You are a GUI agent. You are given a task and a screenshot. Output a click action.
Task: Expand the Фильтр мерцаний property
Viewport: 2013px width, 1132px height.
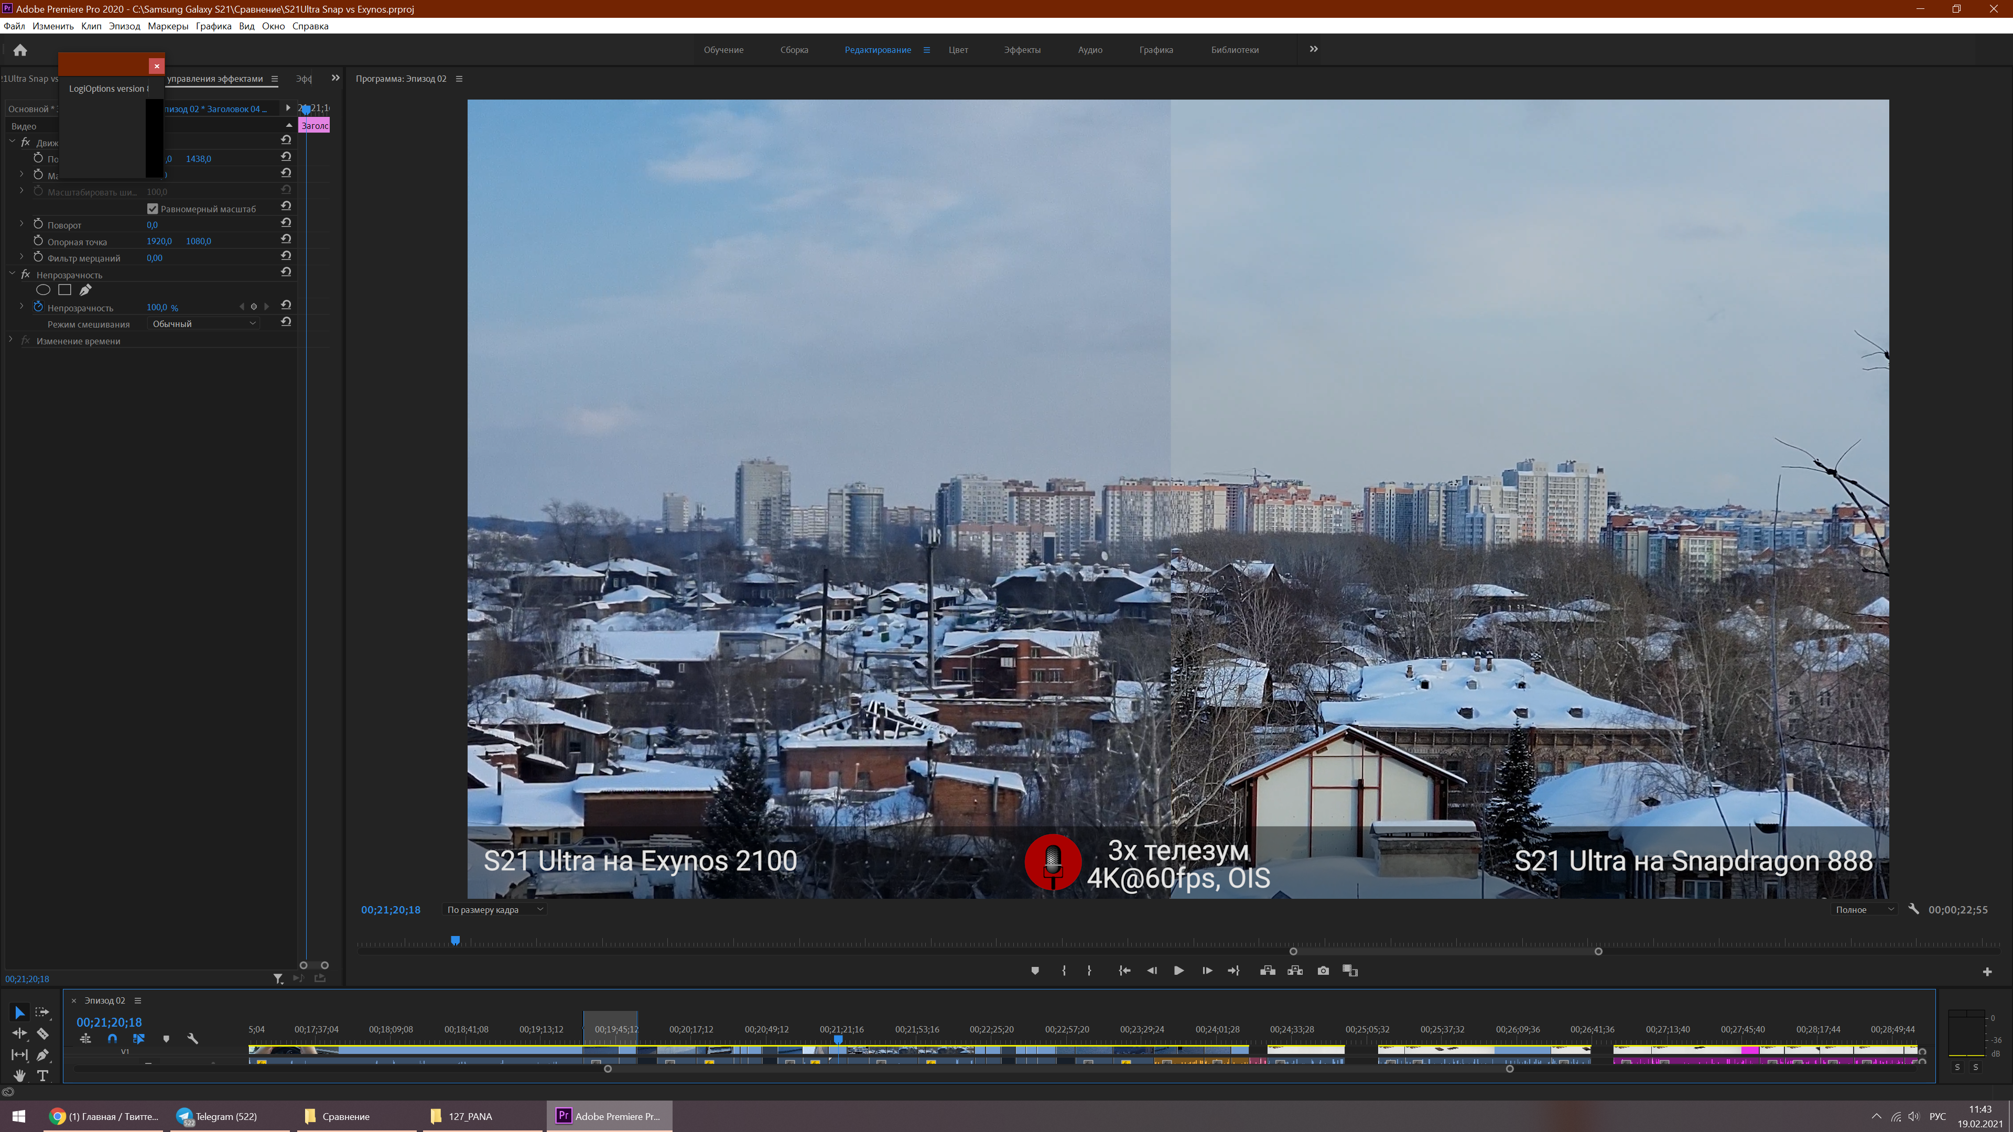tap(22, 257)
